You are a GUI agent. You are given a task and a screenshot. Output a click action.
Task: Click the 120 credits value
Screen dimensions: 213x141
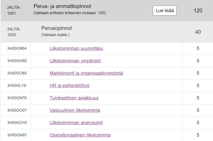[198, 11]
